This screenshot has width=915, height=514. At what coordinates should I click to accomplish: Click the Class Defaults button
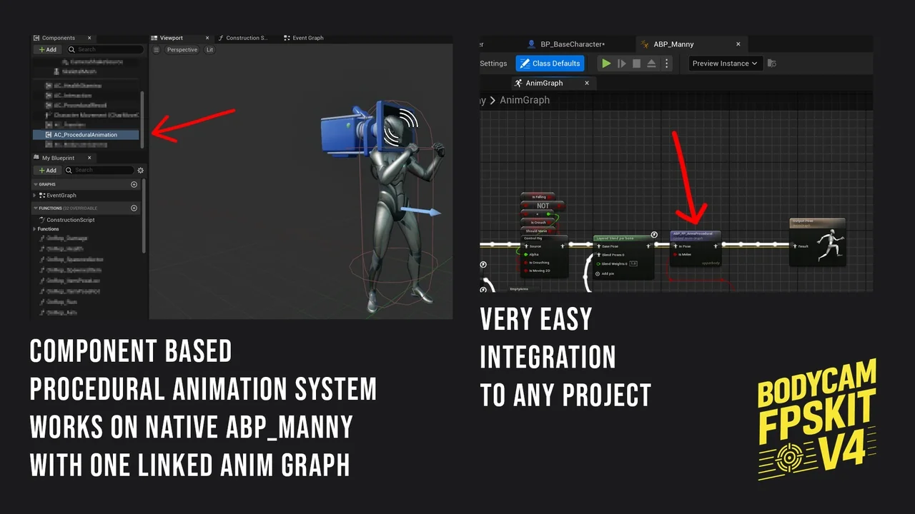(550, 64)
